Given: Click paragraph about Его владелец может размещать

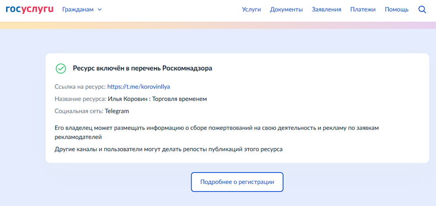Looking at the screenshot, I should click(x=217, y=133).
